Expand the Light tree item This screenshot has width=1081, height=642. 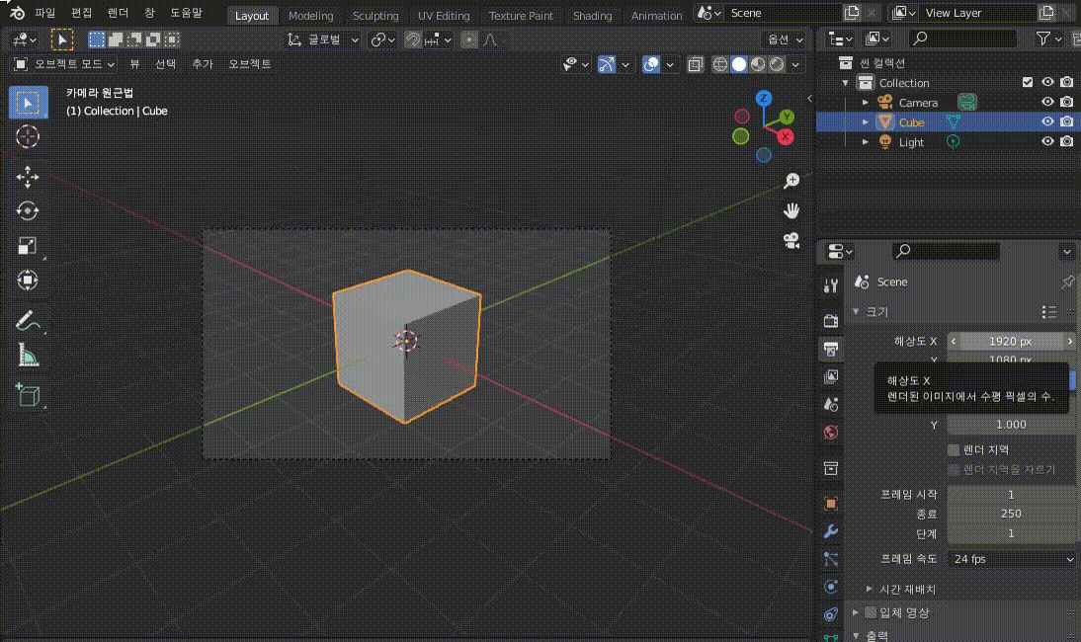coord(866,142)
